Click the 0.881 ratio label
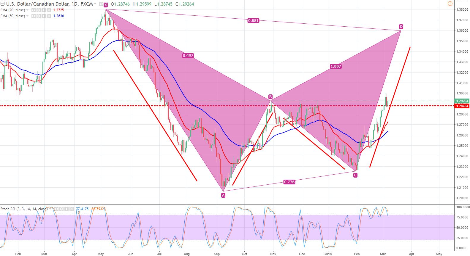The image size is (470, 256). 253,21
